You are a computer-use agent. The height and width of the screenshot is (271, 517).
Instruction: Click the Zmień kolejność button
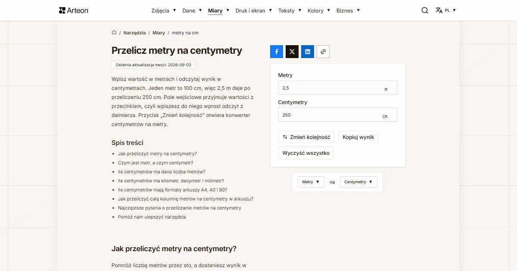306,137
